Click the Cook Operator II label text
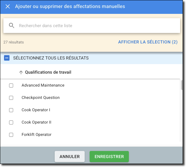 [36, 122]
